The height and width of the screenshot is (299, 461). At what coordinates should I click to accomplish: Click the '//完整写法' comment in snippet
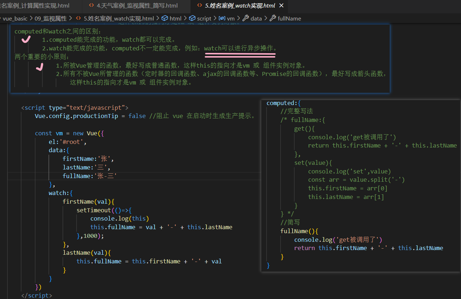coord(297,112)
